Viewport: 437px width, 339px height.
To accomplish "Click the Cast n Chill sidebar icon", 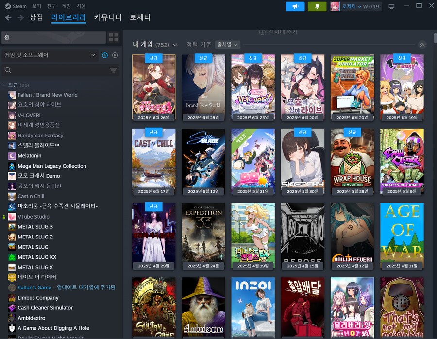I will click(12, 196).
